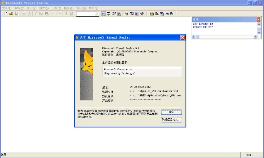Click the '(Engineering Prototype)' text

click(120, 74)
